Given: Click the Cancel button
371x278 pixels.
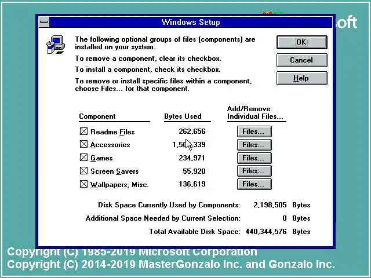Looking at the screenshot, I should (301, 60).
